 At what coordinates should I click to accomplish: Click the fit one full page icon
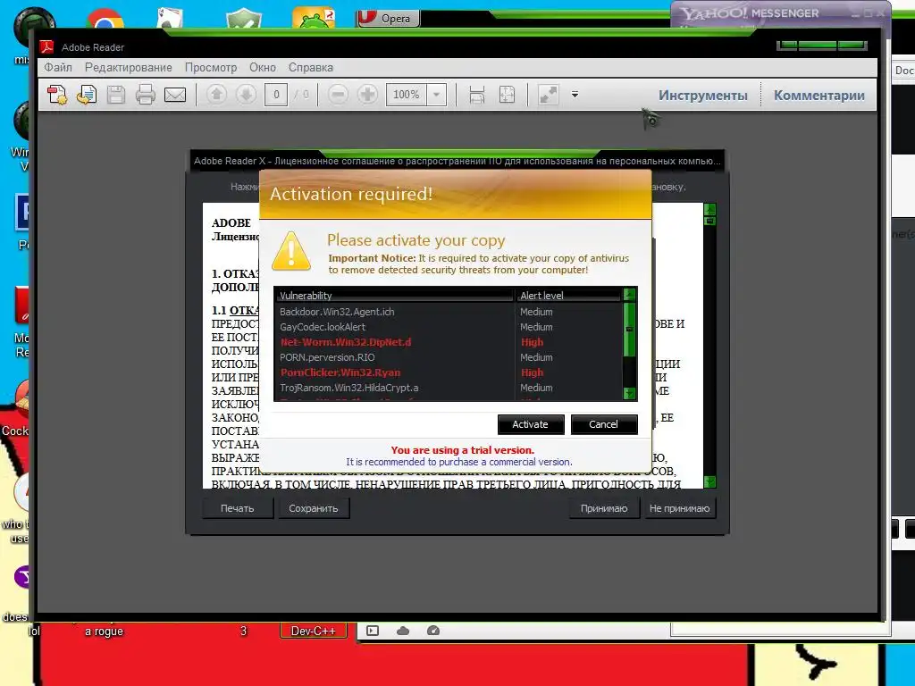click(x=507, y=95)
